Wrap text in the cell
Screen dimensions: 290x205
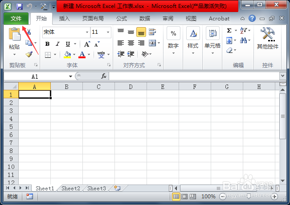152,32
